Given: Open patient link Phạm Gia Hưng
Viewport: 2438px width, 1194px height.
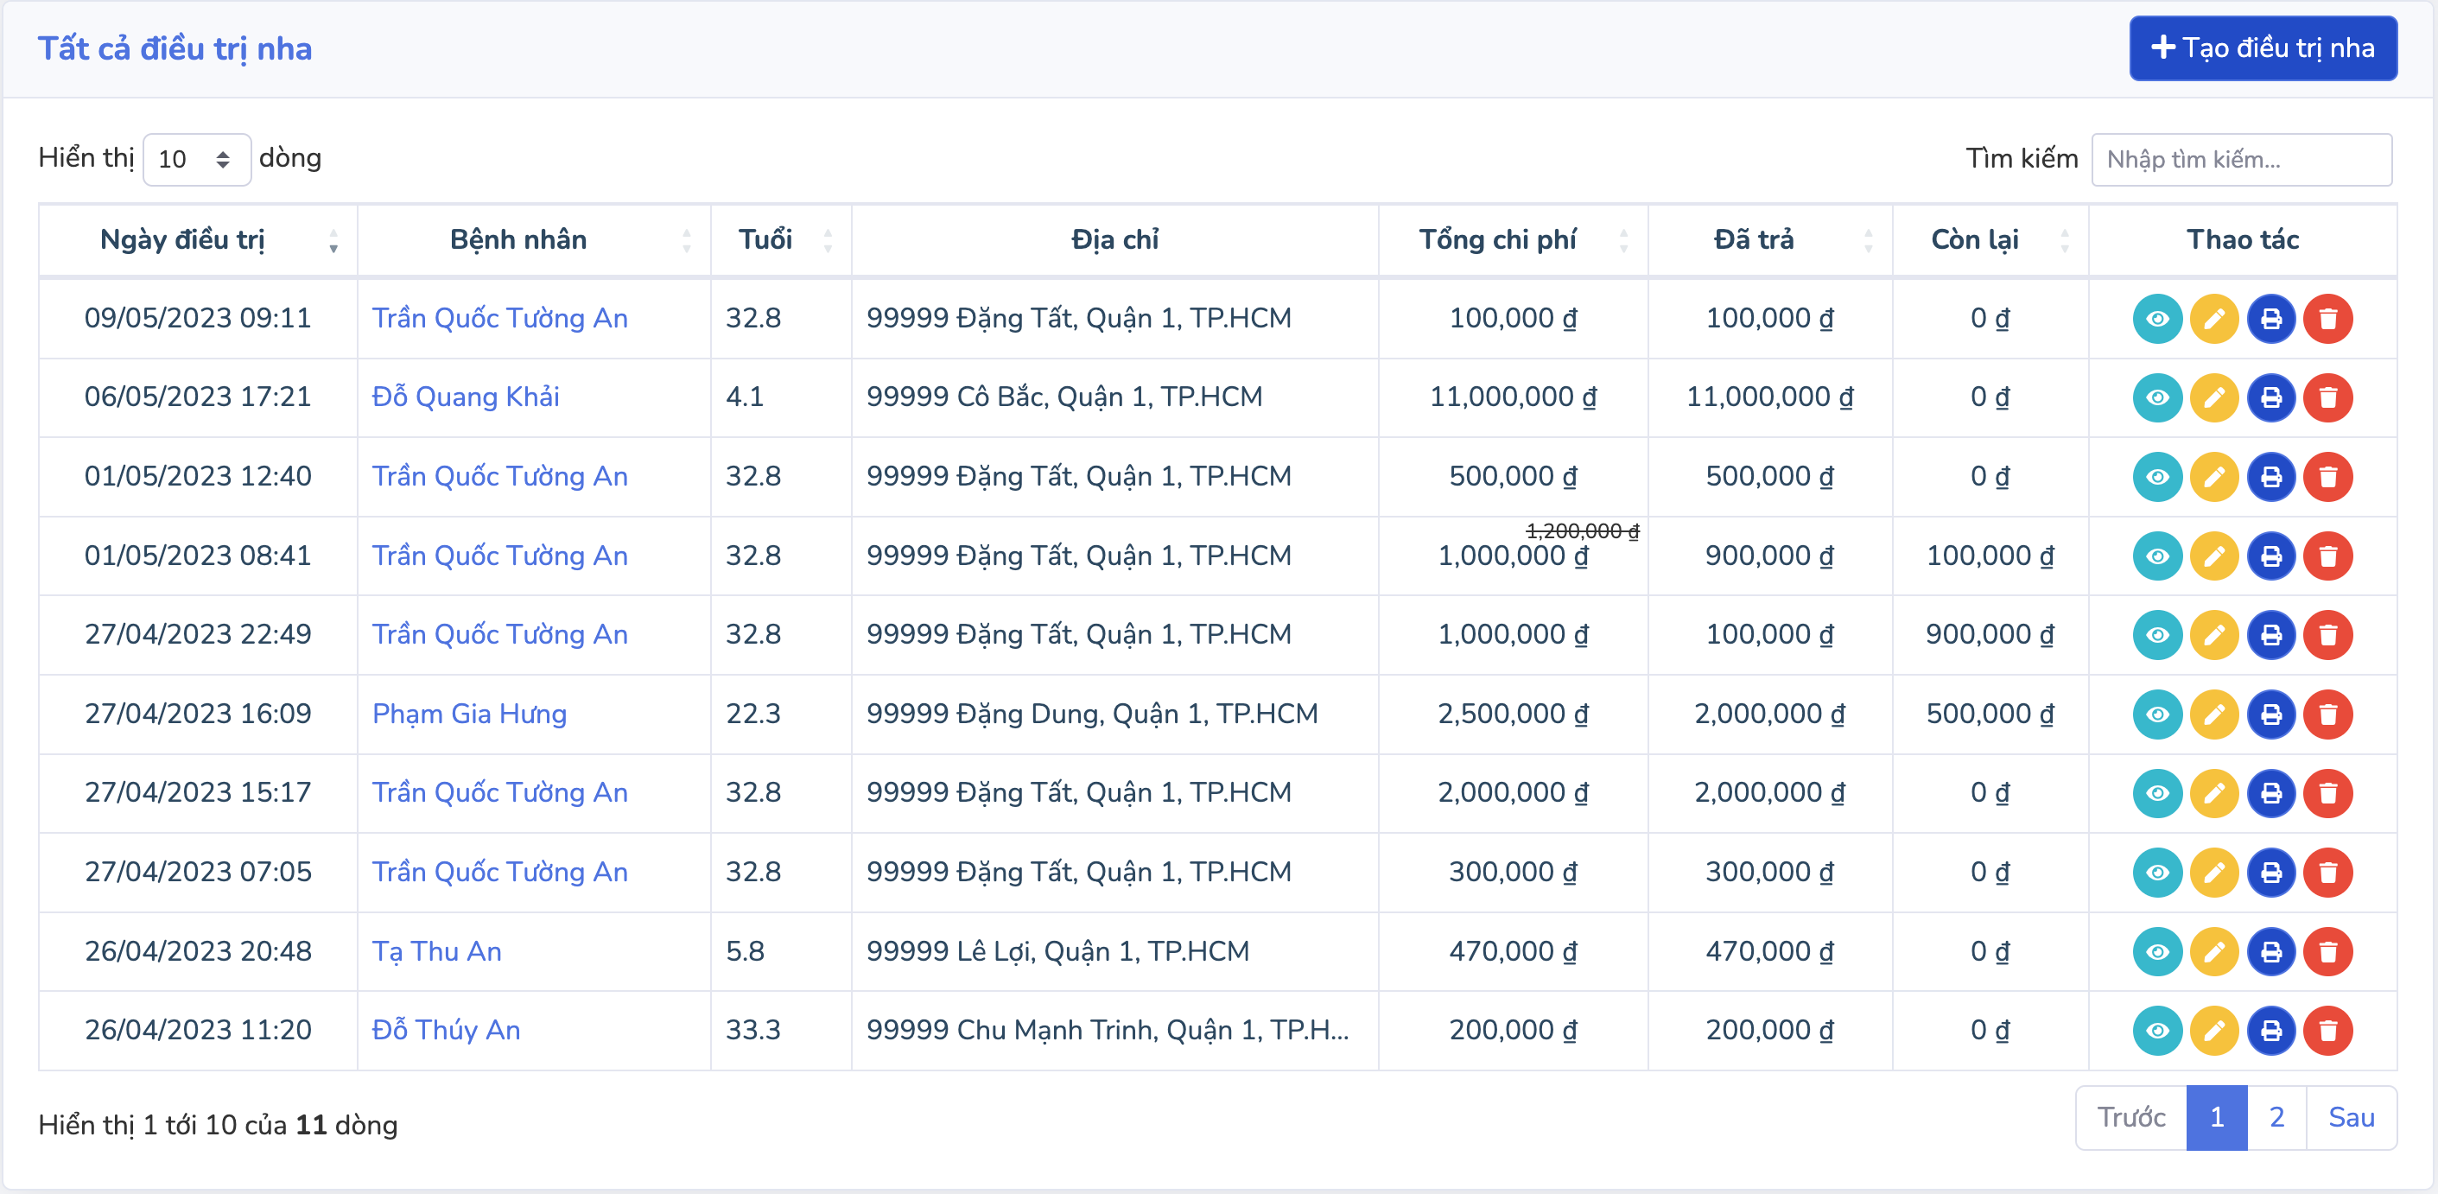Looking at the screenshot, I should pyautogui.click(x=469, y=714).
